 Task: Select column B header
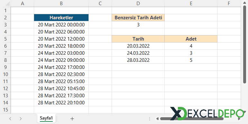pos(61,4)
